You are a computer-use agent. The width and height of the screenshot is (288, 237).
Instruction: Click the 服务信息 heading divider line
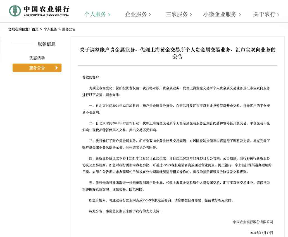(22, 44)
